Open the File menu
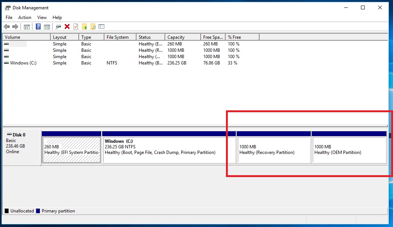The image size is (393, 227). click(9, 18)
